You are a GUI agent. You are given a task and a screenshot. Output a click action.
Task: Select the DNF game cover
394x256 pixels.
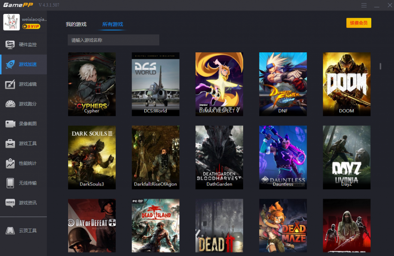(283, 84)
